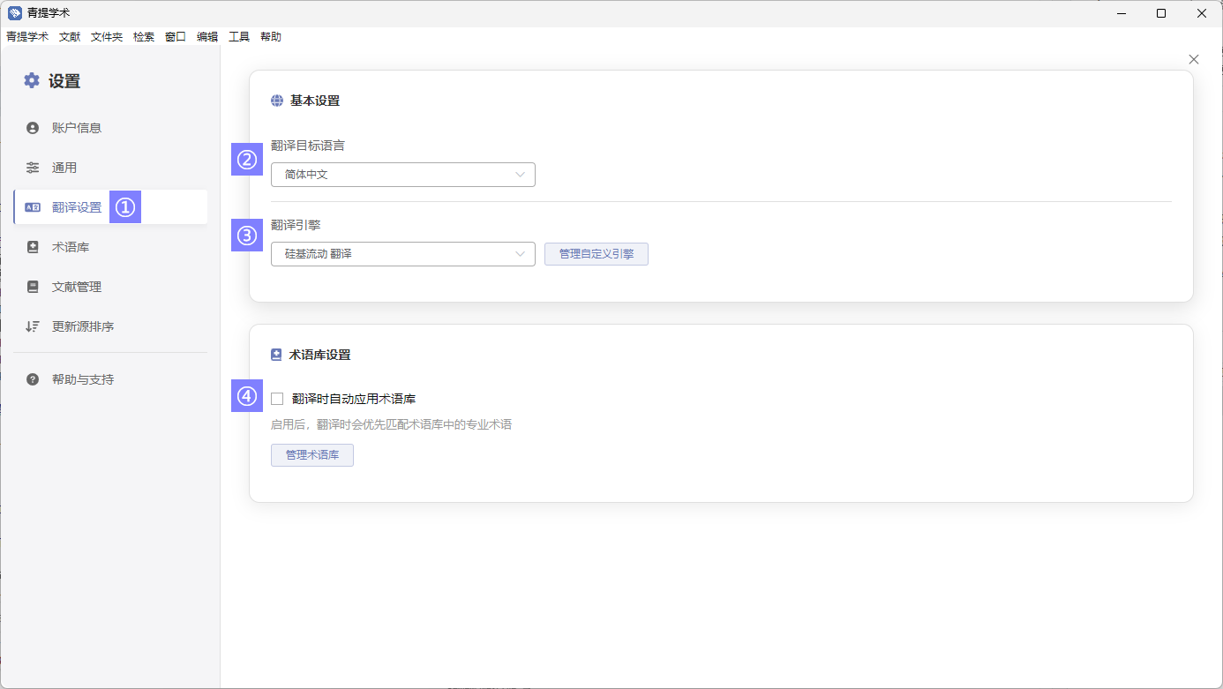
Task: Select 文献管理 in settings sidebar
Action: 77,287
